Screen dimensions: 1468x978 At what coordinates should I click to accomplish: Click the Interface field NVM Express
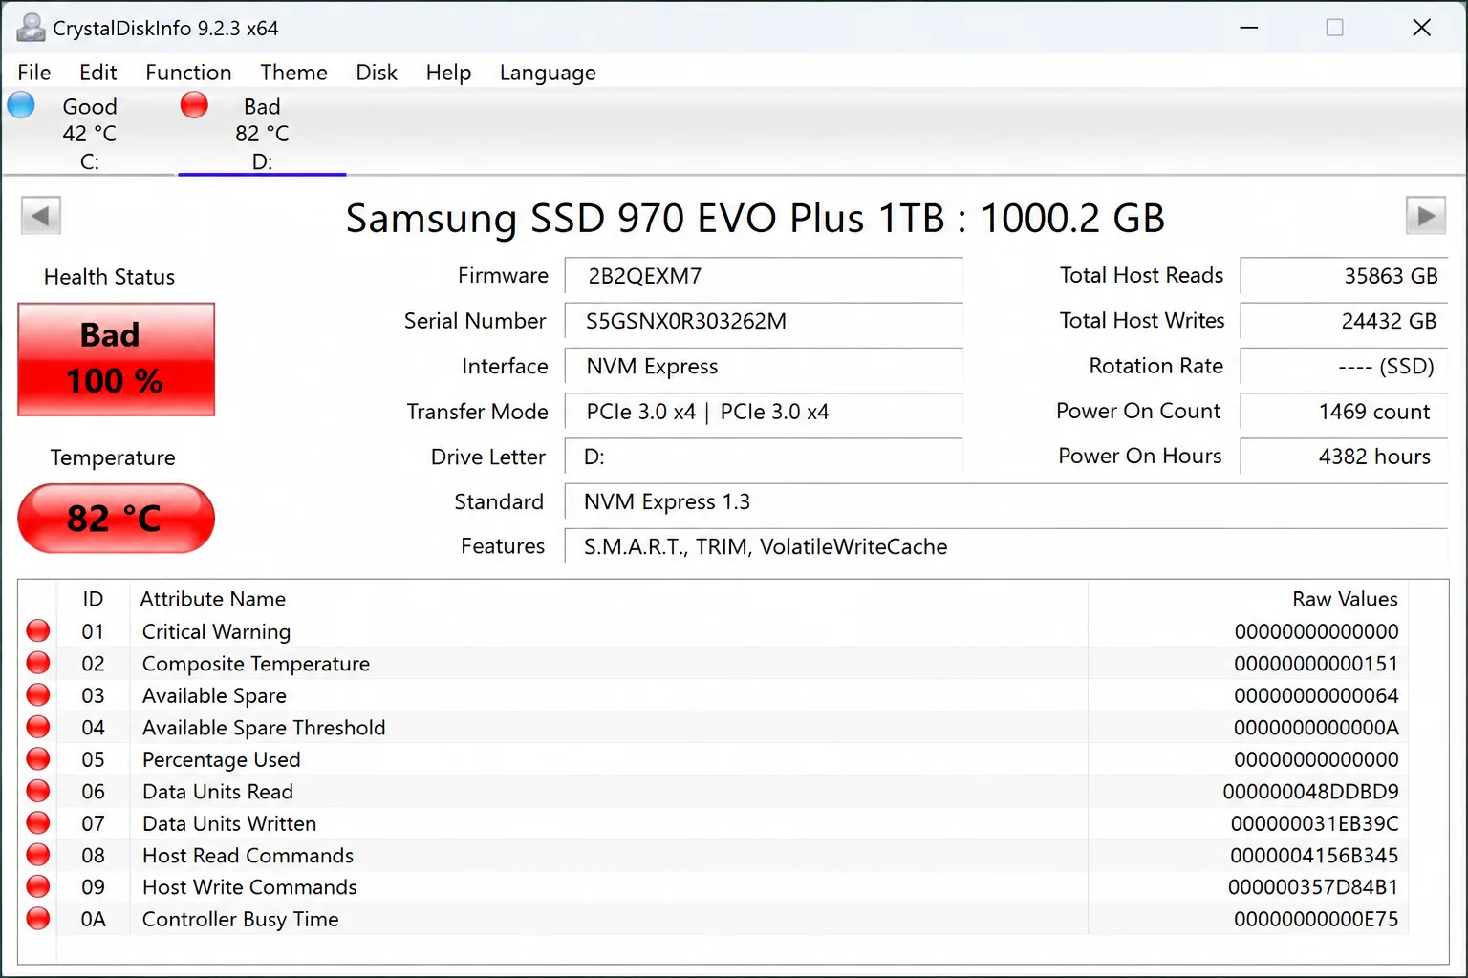coord(764,366)
